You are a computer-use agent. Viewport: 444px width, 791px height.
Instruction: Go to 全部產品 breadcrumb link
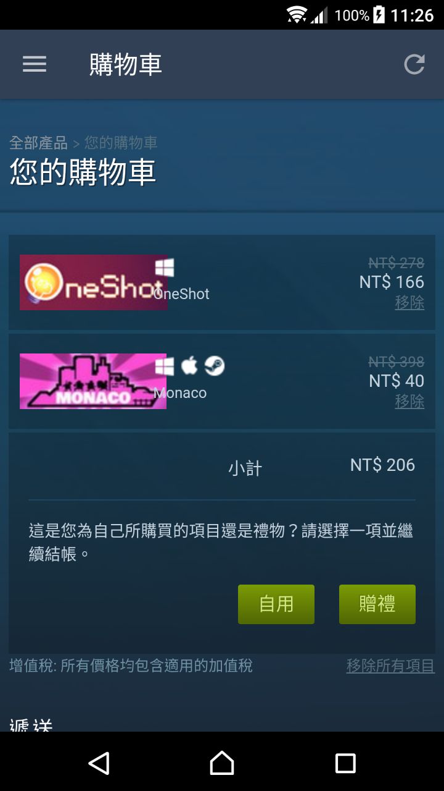[x=38, y=143]
